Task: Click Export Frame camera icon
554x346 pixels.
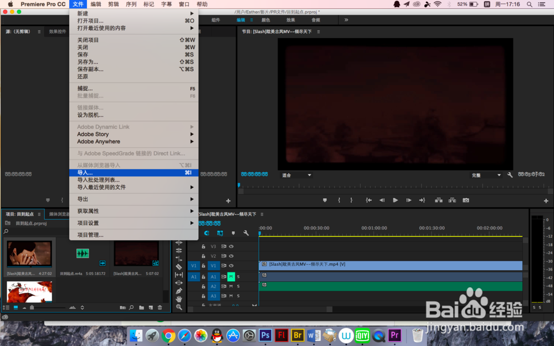Action: (466, 200)
